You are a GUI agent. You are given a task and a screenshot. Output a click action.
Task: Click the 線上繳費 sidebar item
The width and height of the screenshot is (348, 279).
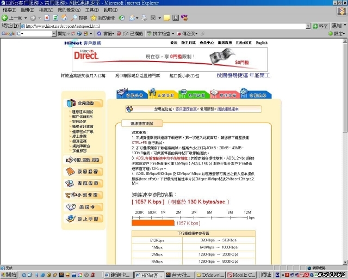(x=79, y=136)
